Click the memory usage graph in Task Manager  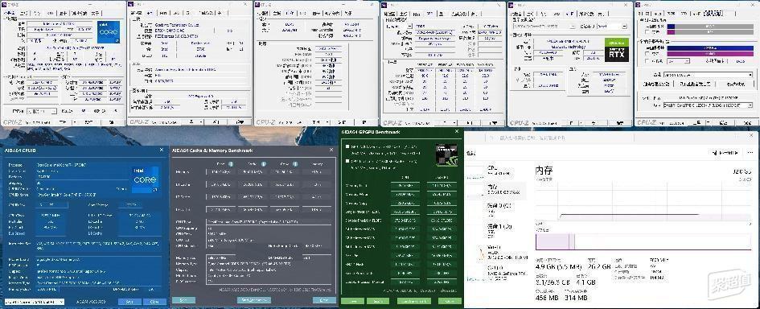(x=643, y=202)
